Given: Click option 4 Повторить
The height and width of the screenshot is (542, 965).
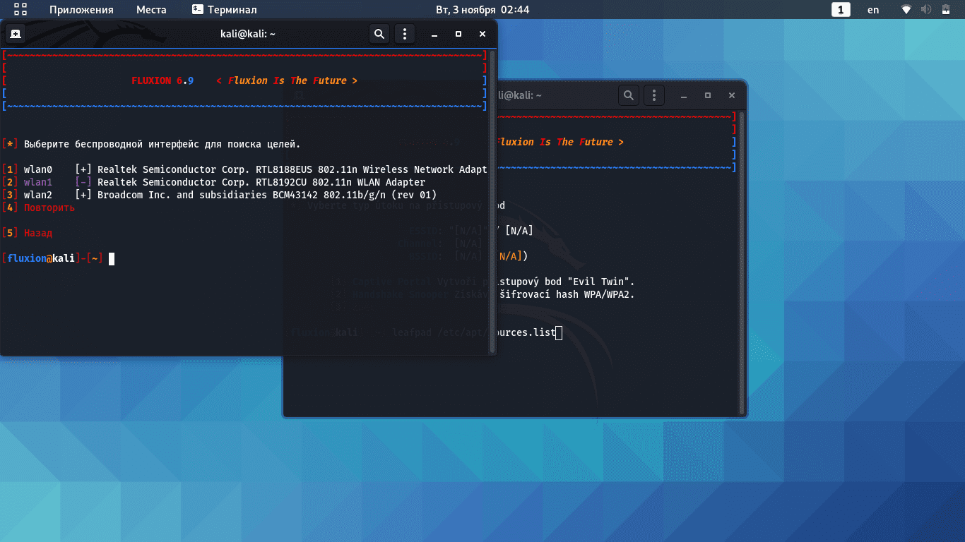Looking at the screenshot, I should point(38,207).
